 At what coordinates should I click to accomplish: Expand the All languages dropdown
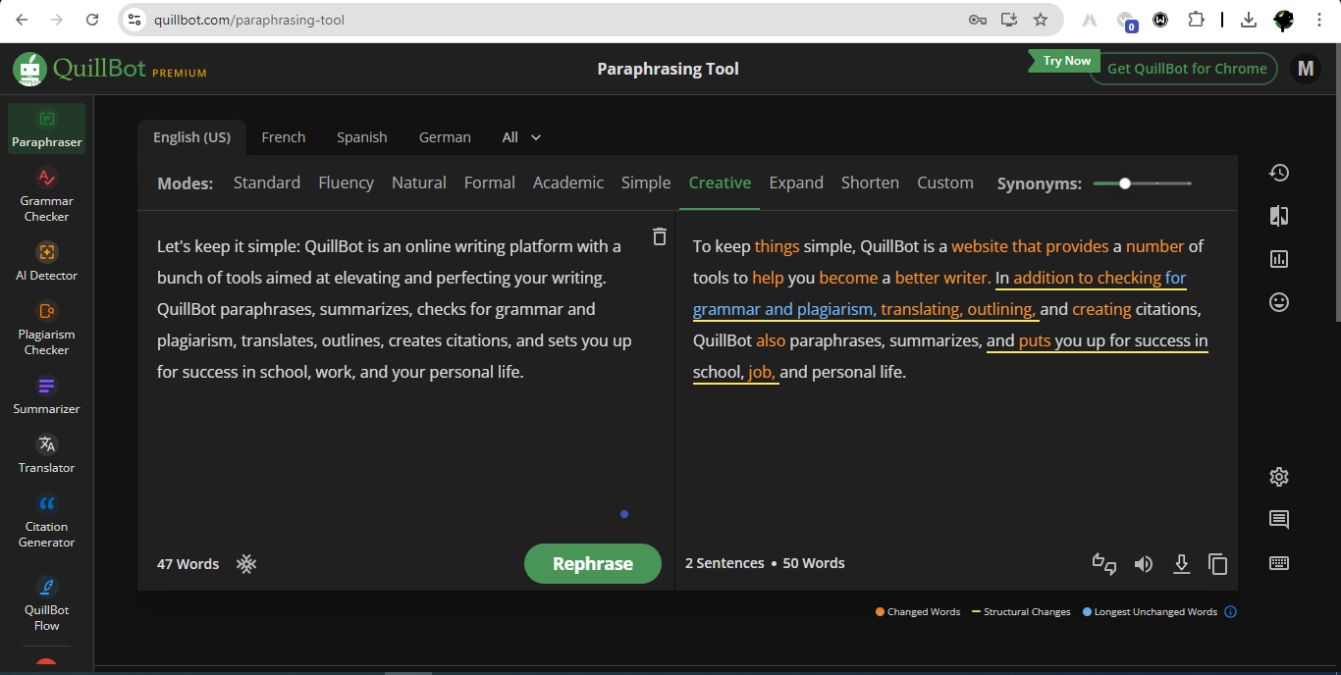point(521,137)
